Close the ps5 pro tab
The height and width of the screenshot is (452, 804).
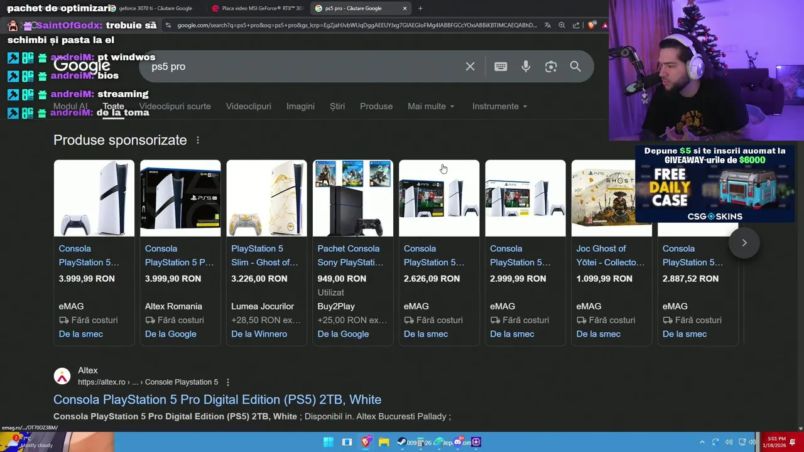click(405, 8)
